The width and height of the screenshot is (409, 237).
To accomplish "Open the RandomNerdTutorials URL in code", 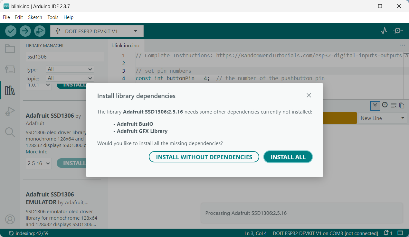I will coord(312,55).
